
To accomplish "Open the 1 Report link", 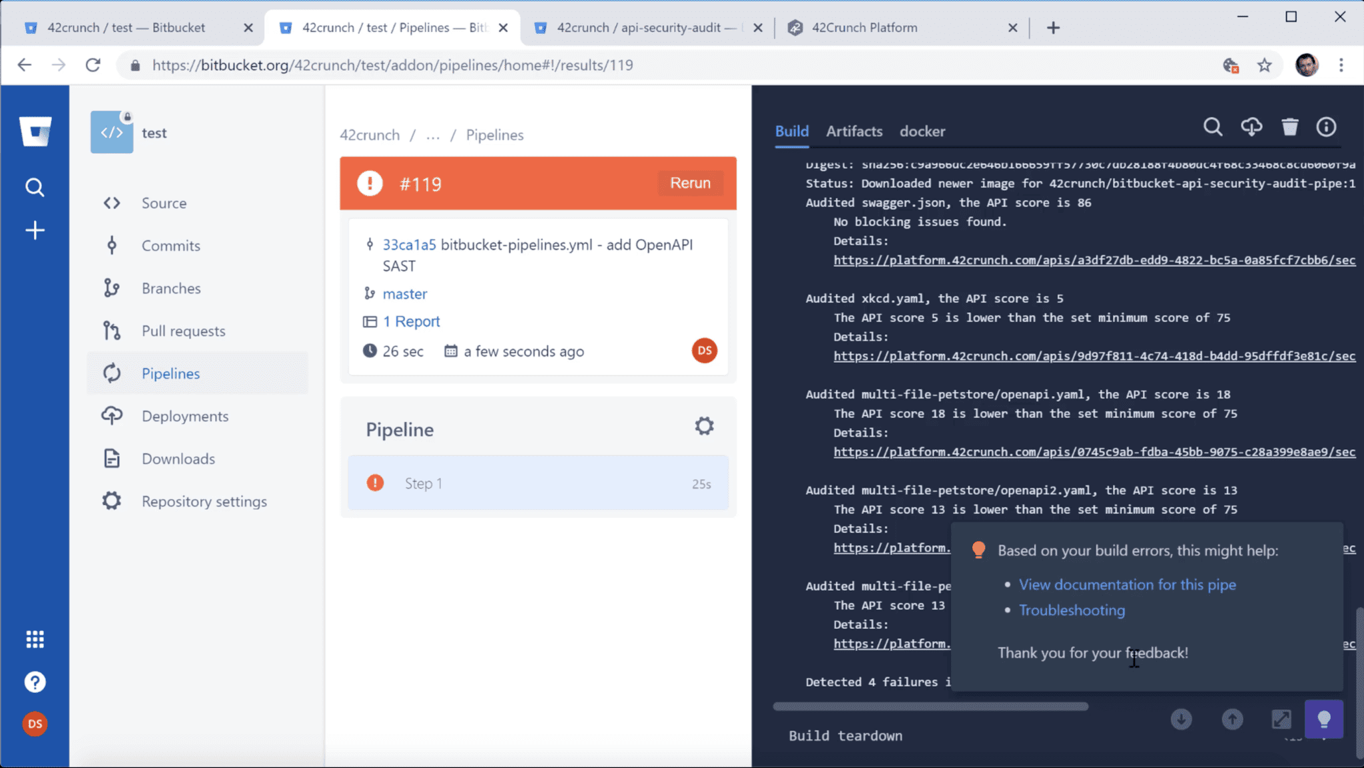I will 411,321.
